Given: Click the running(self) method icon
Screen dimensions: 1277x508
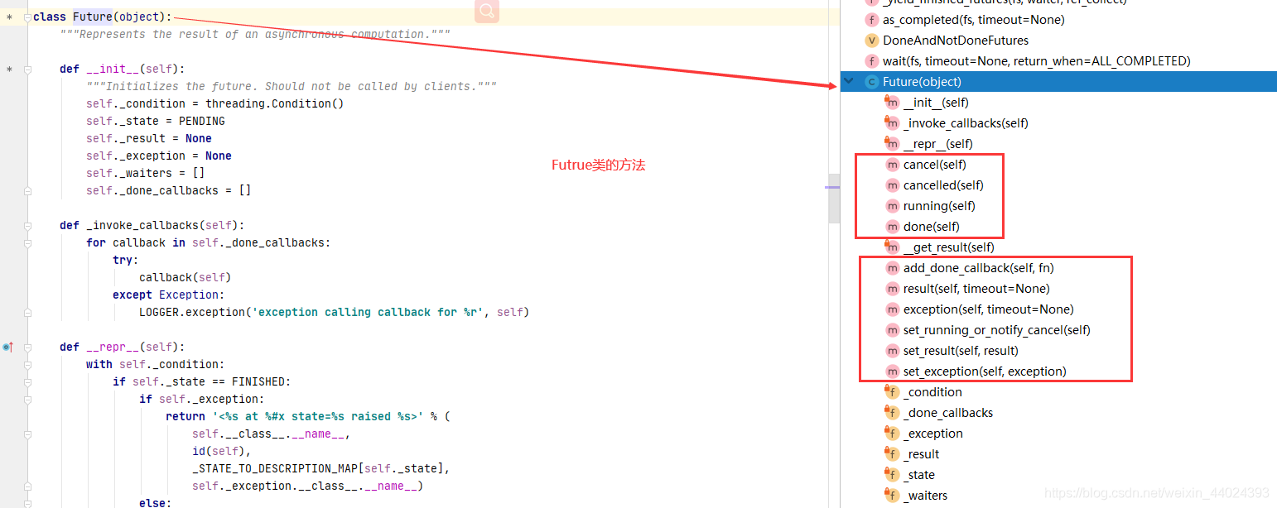Looking at the screenshot, I should coord(892,206).
